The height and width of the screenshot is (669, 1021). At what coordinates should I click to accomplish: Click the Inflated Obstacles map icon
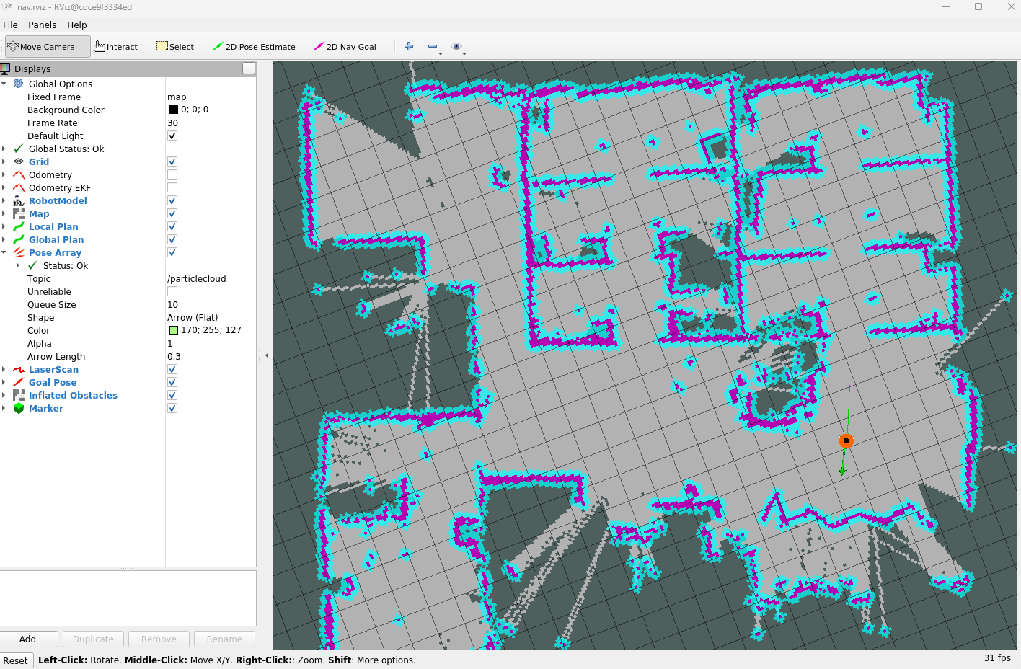[19, 395]
